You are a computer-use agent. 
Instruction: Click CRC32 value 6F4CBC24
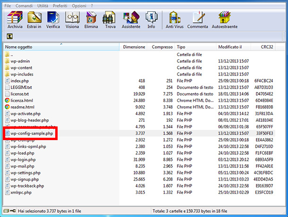[264, 81]
